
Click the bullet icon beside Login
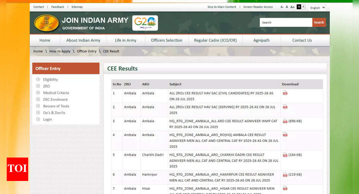[x=38, y=119]
